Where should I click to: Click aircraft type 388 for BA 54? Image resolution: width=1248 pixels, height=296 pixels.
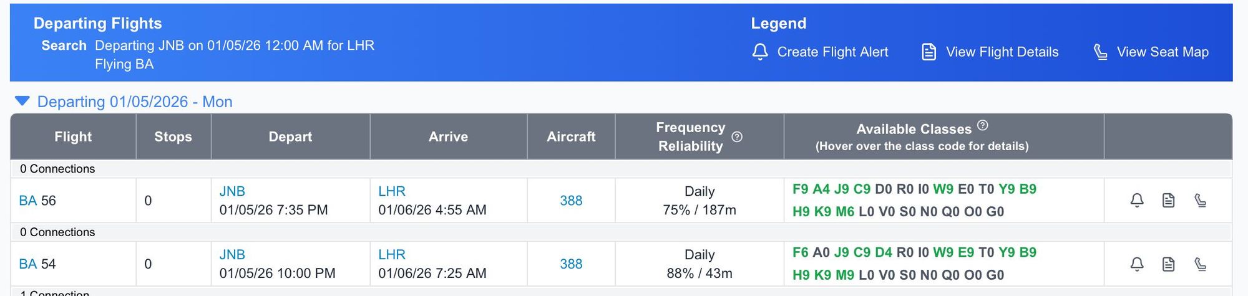[571, 264]
